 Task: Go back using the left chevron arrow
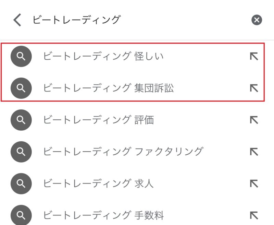(x=17, y=20)
